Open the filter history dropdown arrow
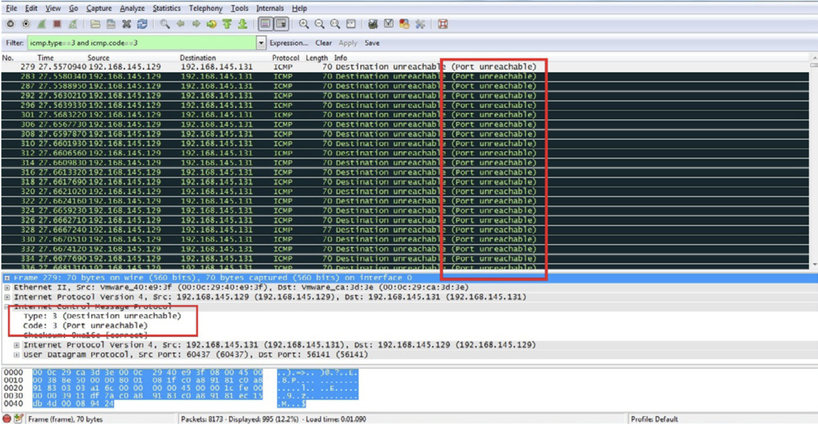This screenshot has height=424, width=818. tap(261, 43)
